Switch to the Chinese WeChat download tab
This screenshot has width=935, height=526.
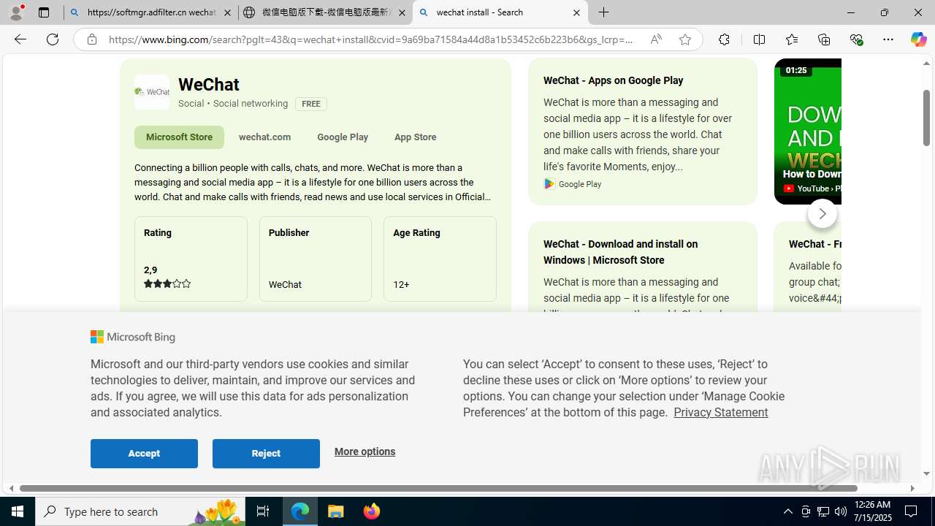coord(324,12)
